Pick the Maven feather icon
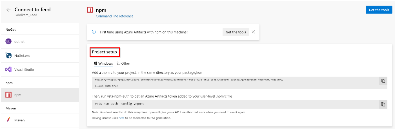 (8, 120)
